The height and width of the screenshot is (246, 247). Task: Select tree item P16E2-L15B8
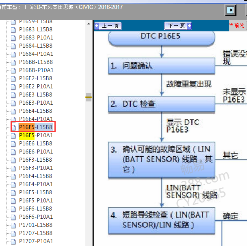(36, 79)
